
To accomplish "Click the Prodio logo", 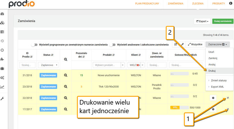I will click(22, 4).
